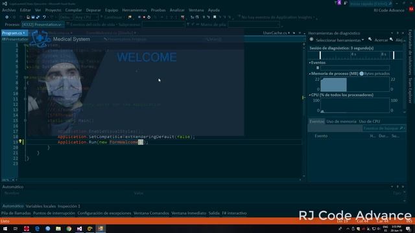The image size is (415, 233).
Task: Open the Windows notification center icon
Action: click(x=409, y=228)
